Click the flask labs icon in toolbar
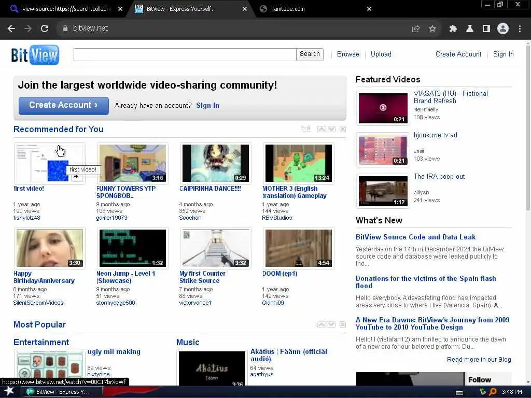The image size is (531, 398). point(469,29)
